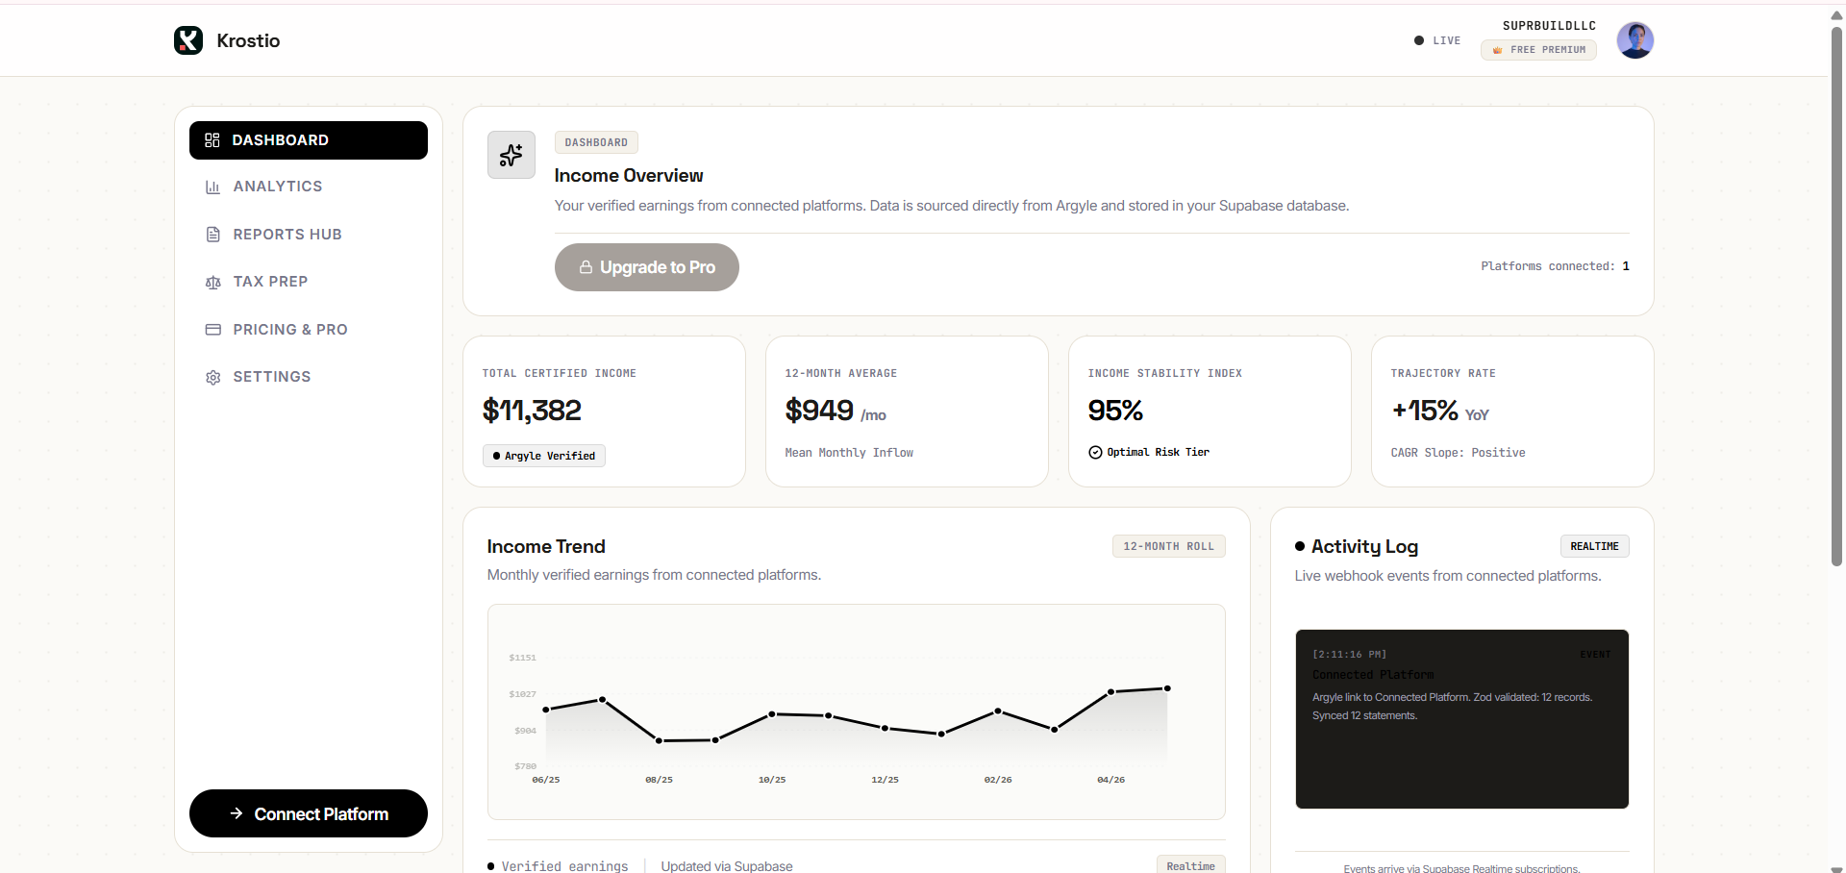Viewport: 1846px width, 873px height.
Task: Click the Analytics bar chart icon
Action: 213,187
